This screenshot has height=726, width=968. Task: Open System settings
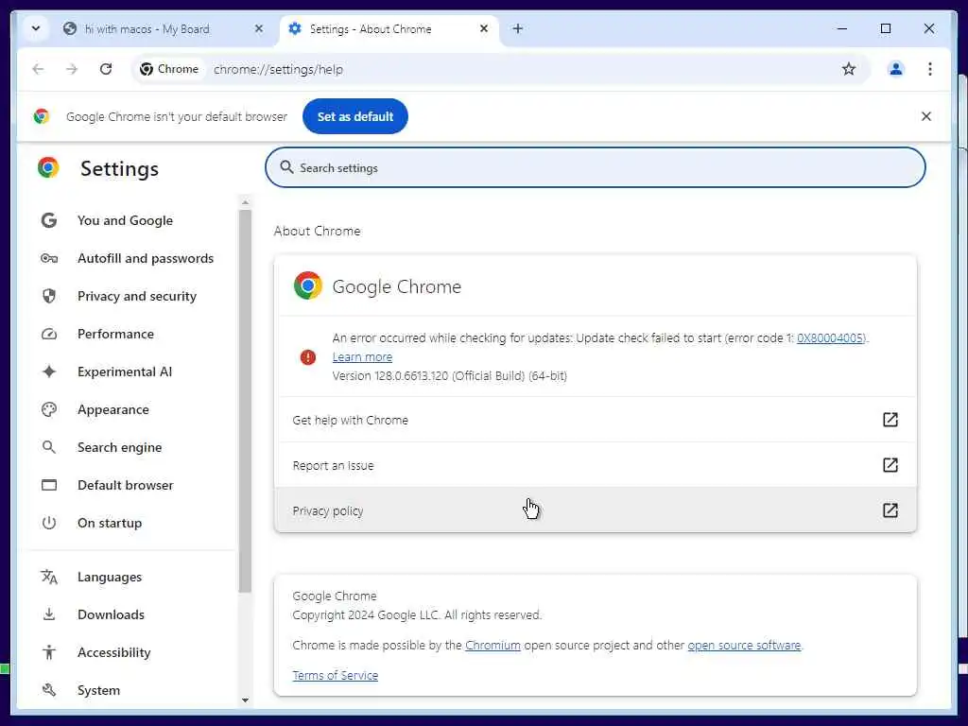tap(98, 690)
